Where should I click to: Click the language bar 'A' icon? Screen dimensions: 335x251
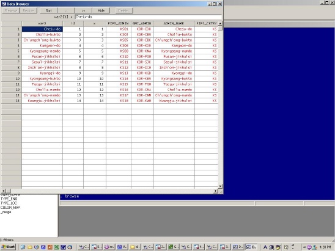click(x=265, y=247)
